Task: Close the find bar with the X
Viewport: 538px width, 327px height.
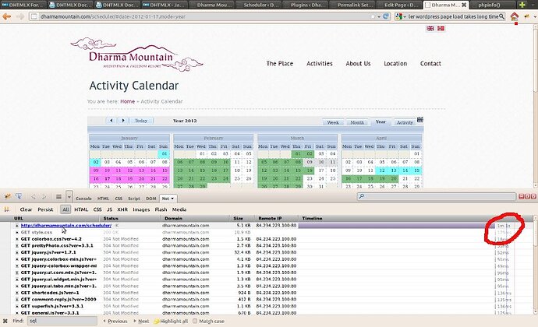Action: tap(5, 322)
